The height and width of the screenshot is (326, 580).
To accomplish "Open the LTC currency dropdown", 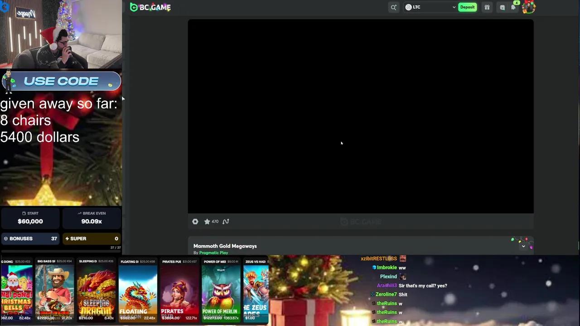I will pyautogui.click(x=430, y=7).
